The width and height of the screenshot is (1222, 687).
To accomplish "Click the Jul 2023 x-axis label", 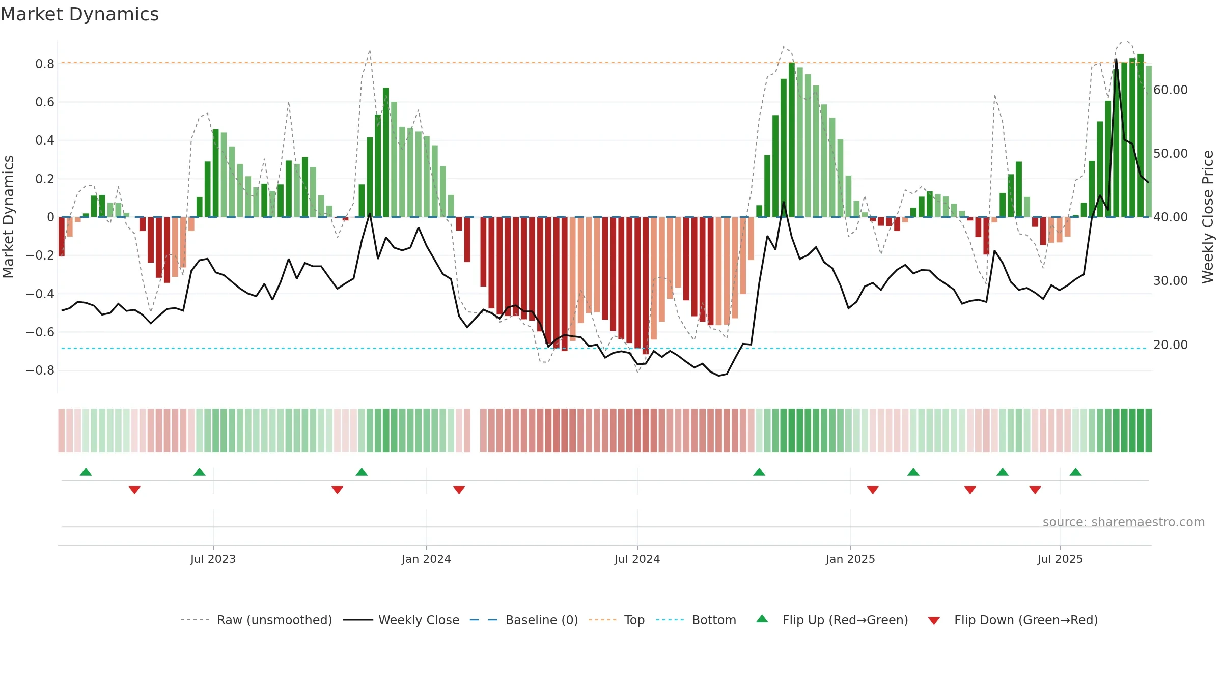I will pyautogui.click(x=213, y=559).
